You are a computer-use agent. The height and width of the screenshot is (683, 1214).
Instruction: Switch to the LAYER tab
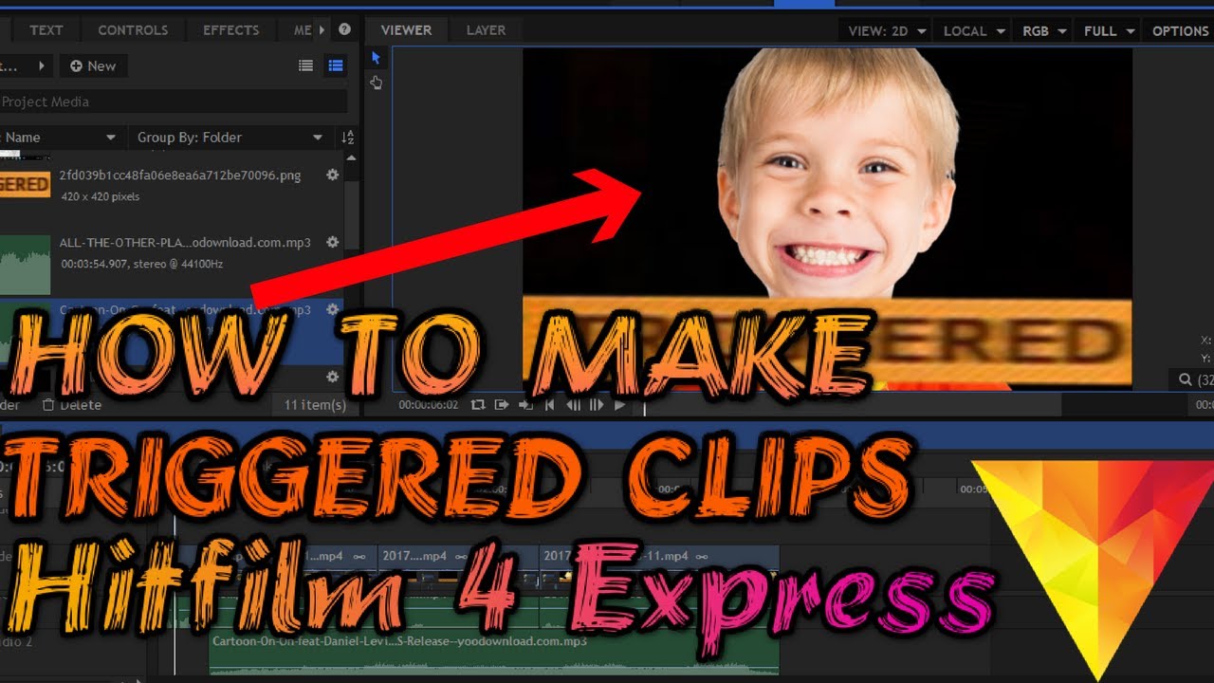coord(486,30)
